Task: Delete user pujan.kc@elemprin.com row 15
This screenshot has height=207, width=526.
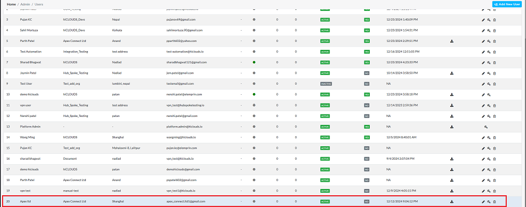Action: pos(494,148)
